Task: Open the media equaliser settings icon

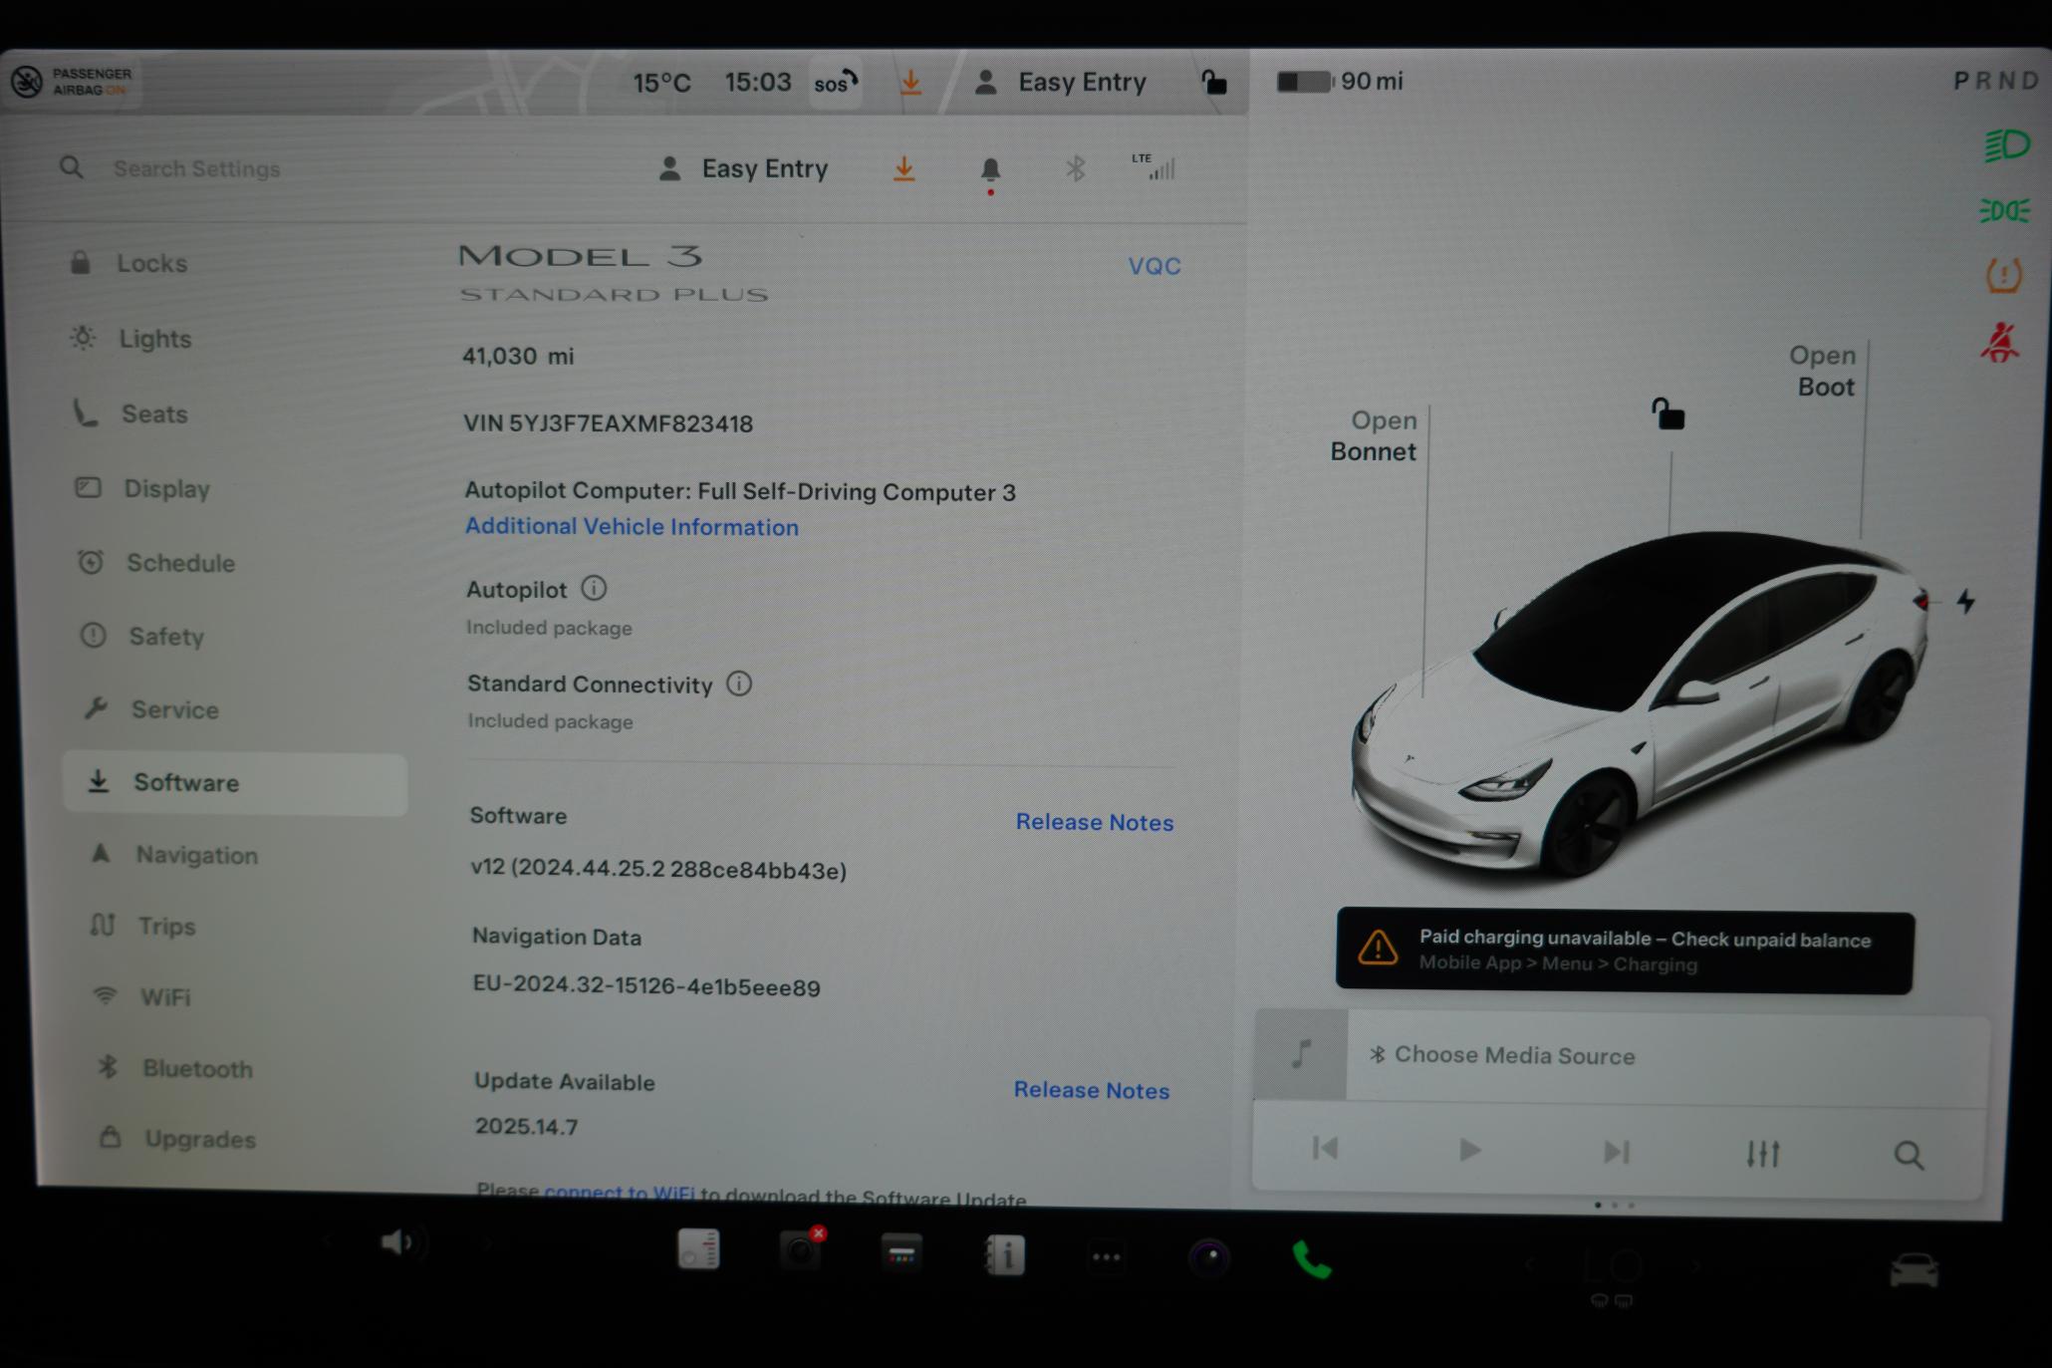Action: 1762,1154
